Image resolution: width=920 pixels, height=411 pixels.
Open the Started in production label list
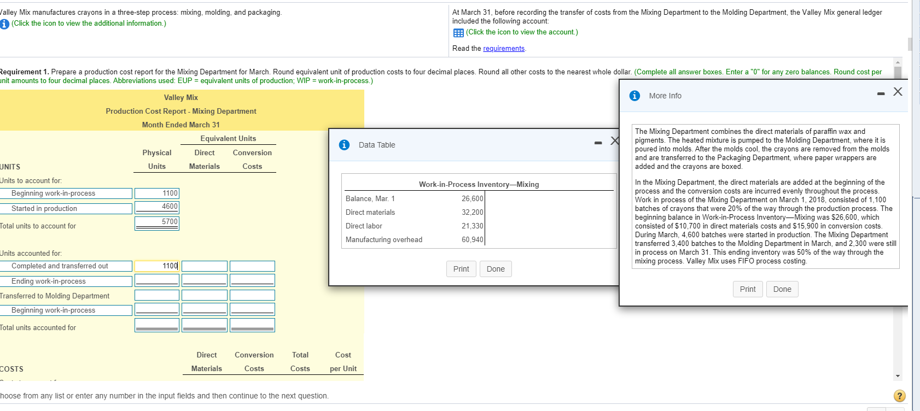(66, 209)
